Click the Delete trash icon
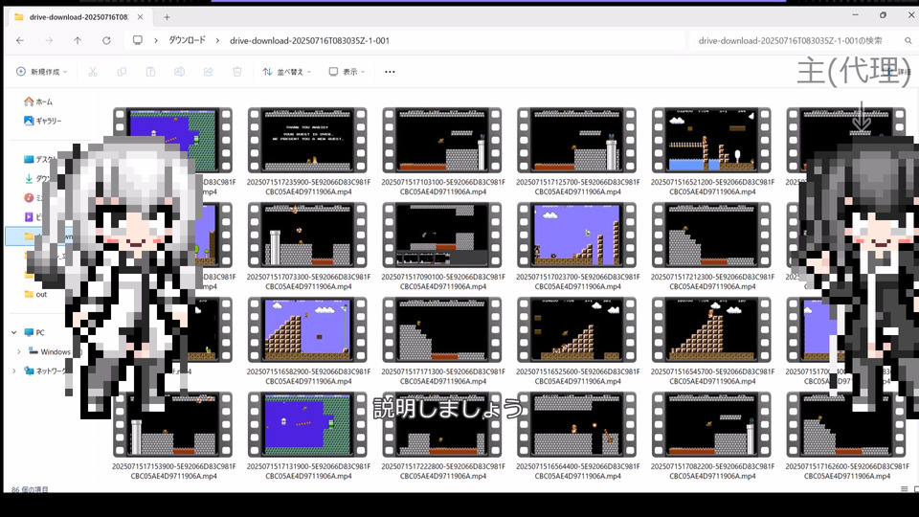The height and width of the screenshot is (517, 919). 237,72
